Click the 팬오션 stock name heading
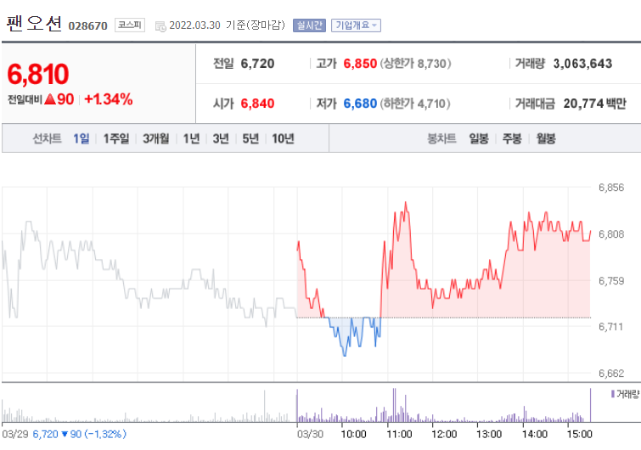 [34, 24]
